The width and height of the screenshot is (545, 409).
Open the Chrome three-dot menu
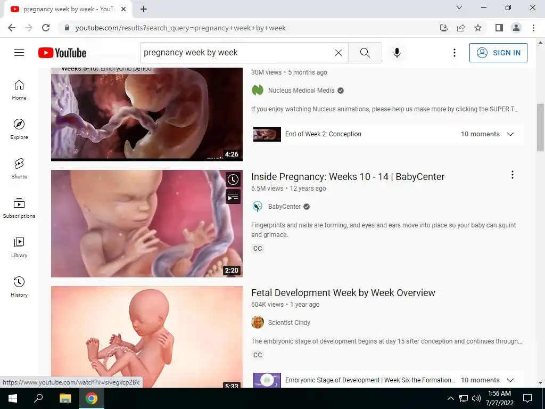pyautogui.click(x=533, y=28)
